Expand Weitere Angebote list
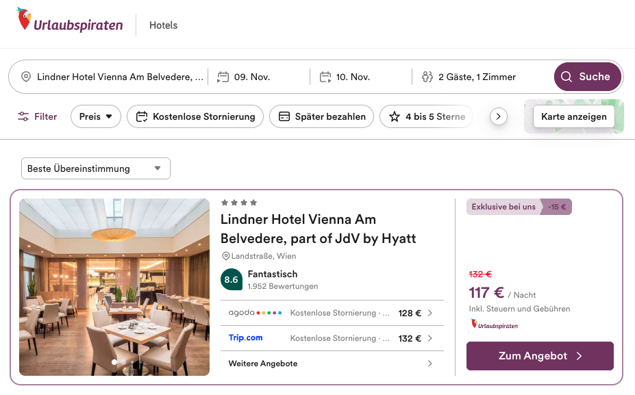This screenshot has height=395, width=635. [332, 364]
